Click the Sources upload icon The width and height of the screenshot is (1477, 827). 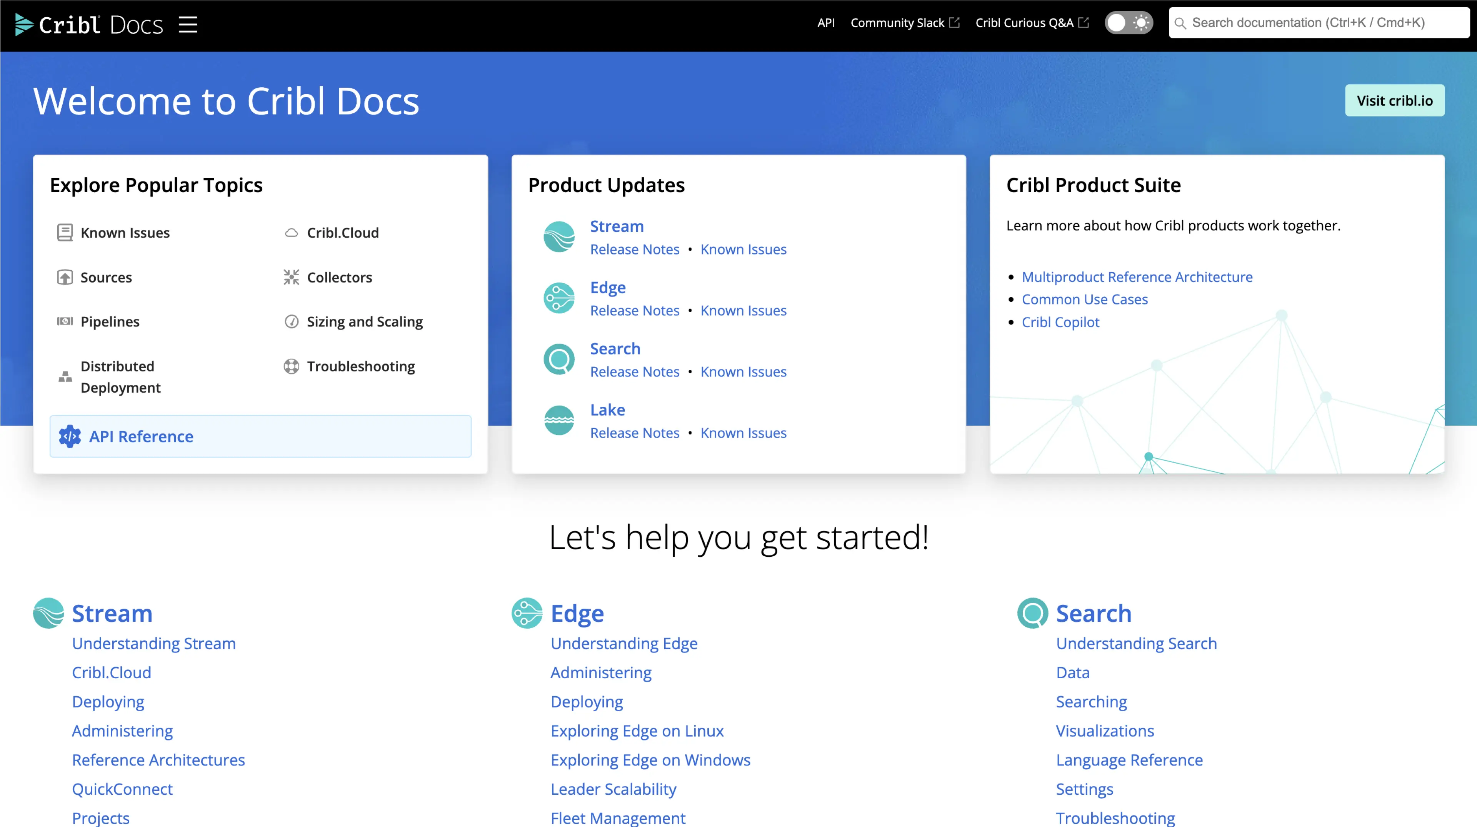65,277
